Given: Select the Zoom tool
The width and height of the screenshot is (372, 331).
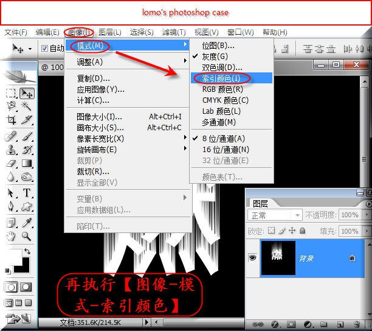Looking at the screenshot, I should tap(26, 236).
